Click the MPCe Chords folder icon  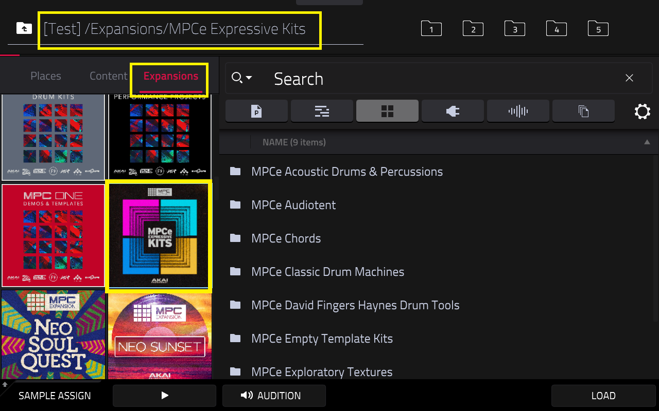pyautogui.click(x=235, y=238)
